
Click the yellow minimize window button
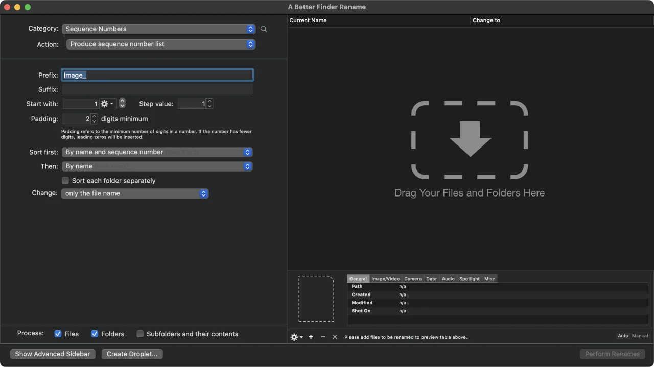[17, 7]
